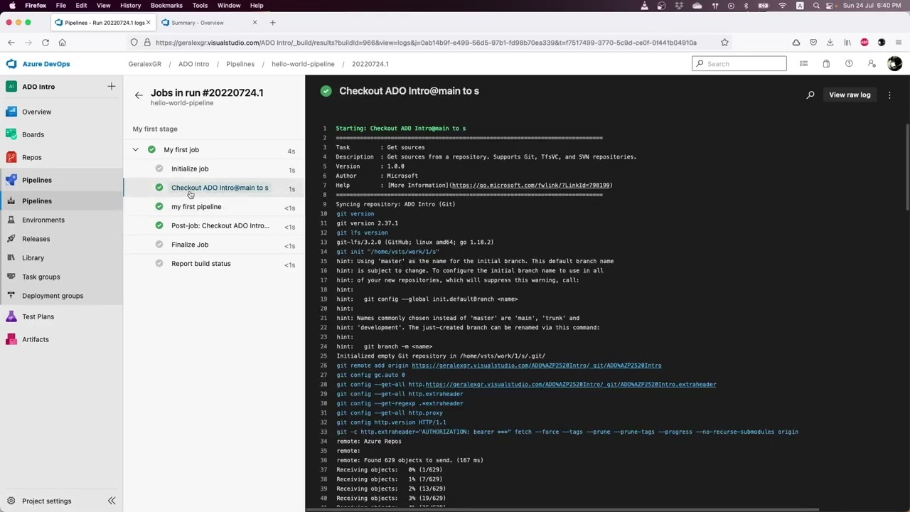Screen dimensions: 910x512
Task: Collapse the sidebar with double chevron icon
Action: [112, 501]
